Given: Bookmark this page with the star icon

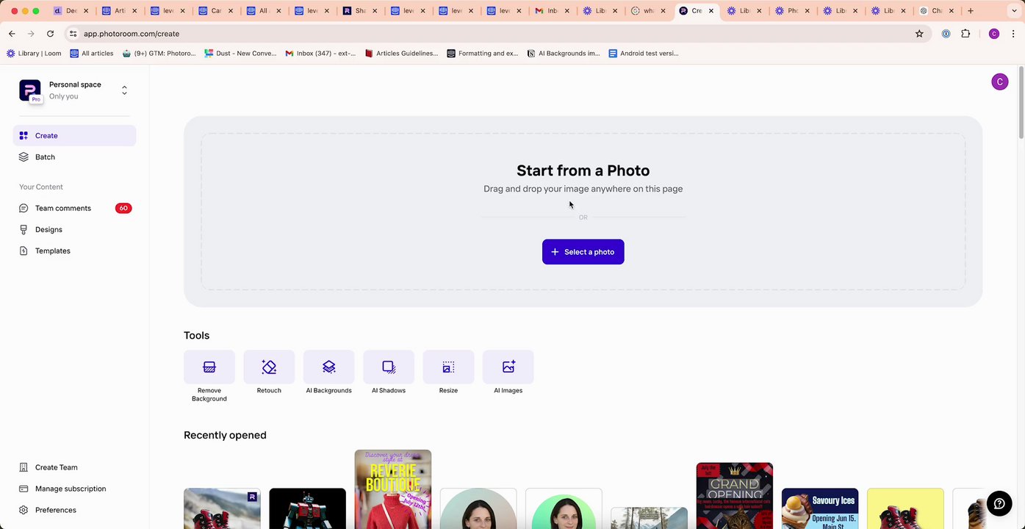Looking at the screenshot, I should click(919, 34).
